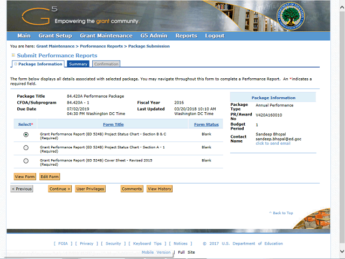345x259 pixels.
Task: Select the Section A - 1 report radio
Action: click(26, 147)
